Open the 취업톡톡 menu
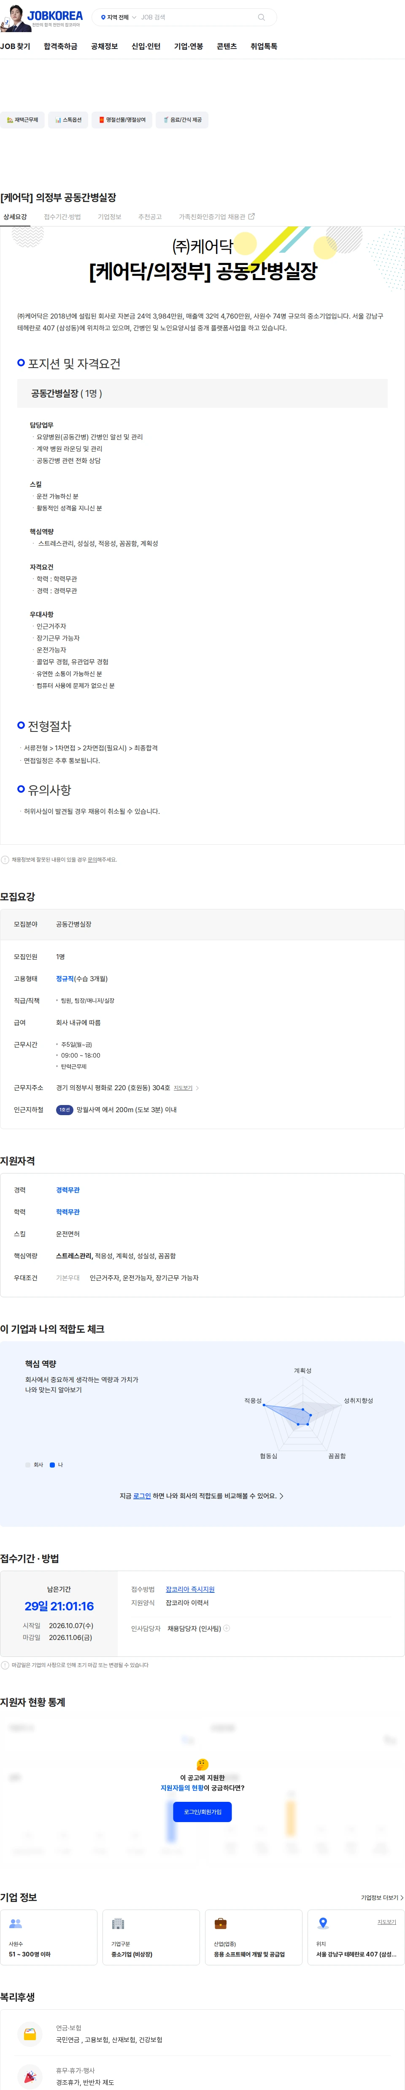This screenshot has width=405, height=2090. coord(264,46)
